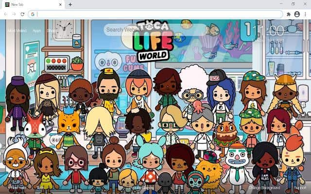Open the Apps link
This screenshot has height=194, width=311.
37,31
